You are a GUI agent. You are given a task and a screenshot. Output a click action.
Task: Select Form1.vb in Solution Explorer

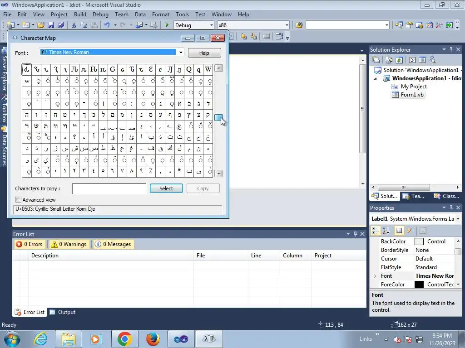coord(408,95)
